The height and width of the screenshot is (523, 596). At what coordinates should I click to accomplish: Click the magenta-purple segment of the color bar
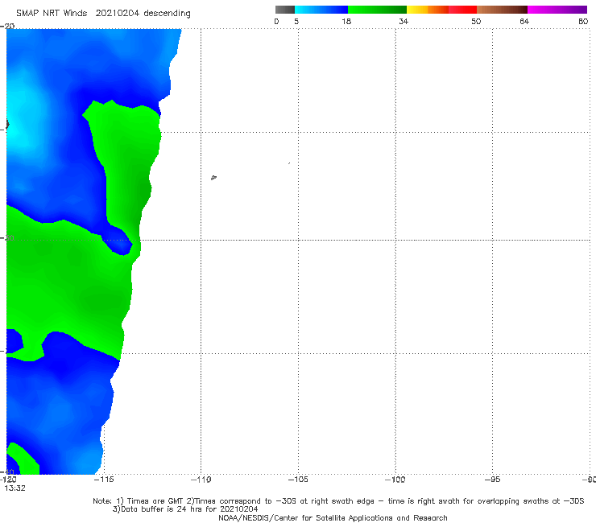coord(557,10)
